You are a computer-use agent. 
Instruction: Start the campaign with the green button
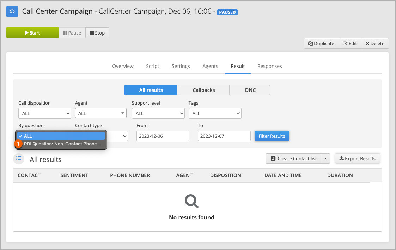[x=32, y=33]
